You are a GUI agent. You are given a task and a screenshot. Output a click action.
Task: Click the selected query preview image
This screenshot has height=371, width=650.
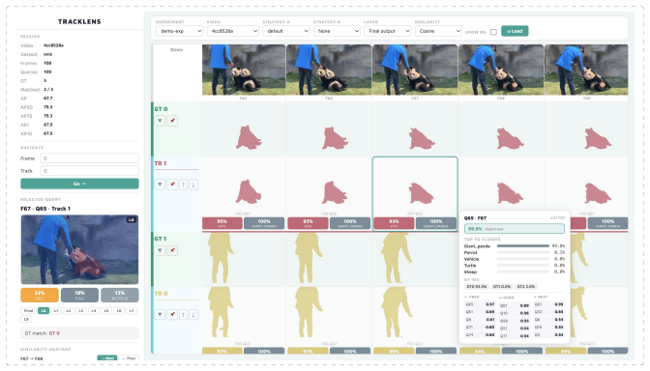(x=79, y=249)
